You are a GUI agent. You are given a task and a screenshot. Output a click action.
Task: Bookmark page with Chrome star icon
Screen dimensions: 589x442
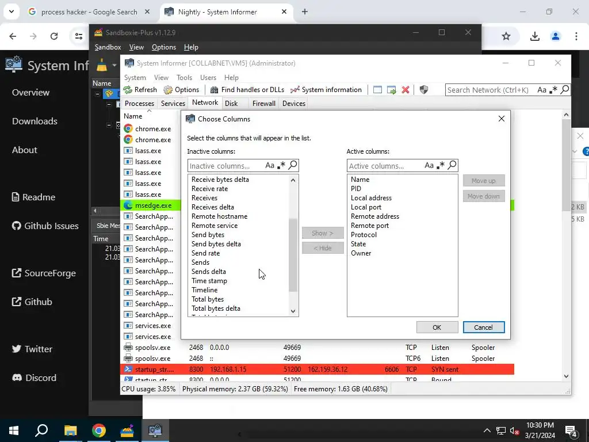coord(506,36)
